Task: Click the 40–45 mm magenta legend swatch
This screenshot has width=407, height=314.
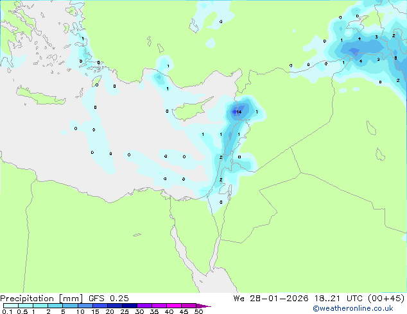Action: (174, 306)
